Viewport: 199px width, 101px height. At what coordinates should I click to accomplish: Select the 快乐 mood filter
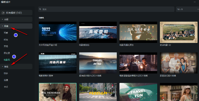6,73
